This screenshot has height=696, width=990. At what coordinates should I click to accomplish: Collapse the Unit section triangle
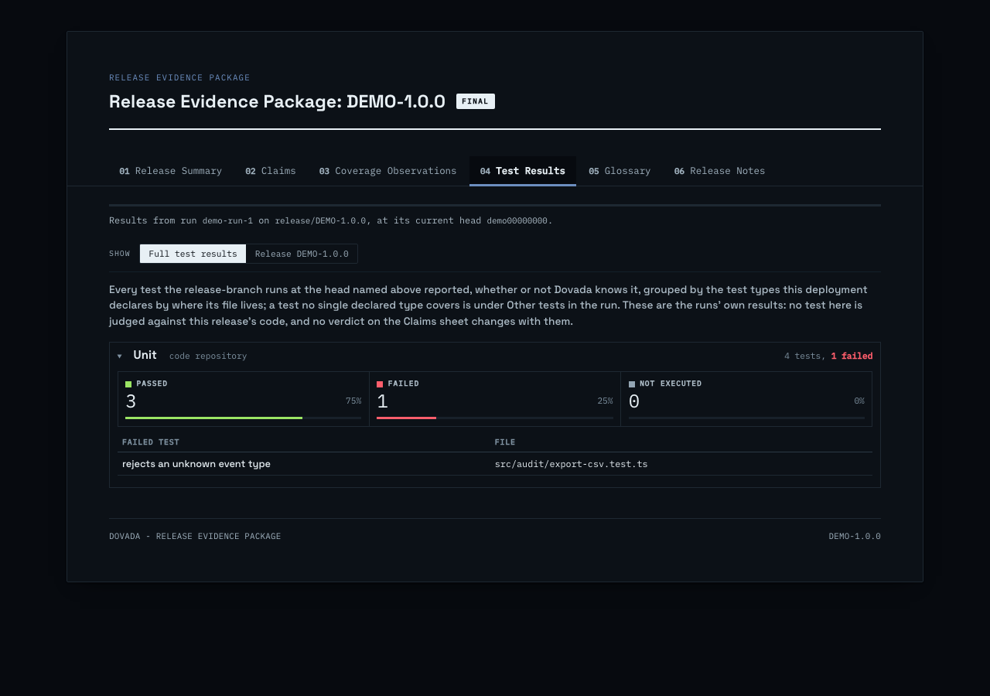(x=120, y=356)
